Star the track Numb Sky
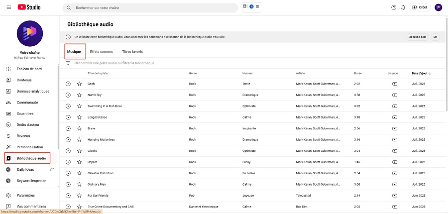 80,95
